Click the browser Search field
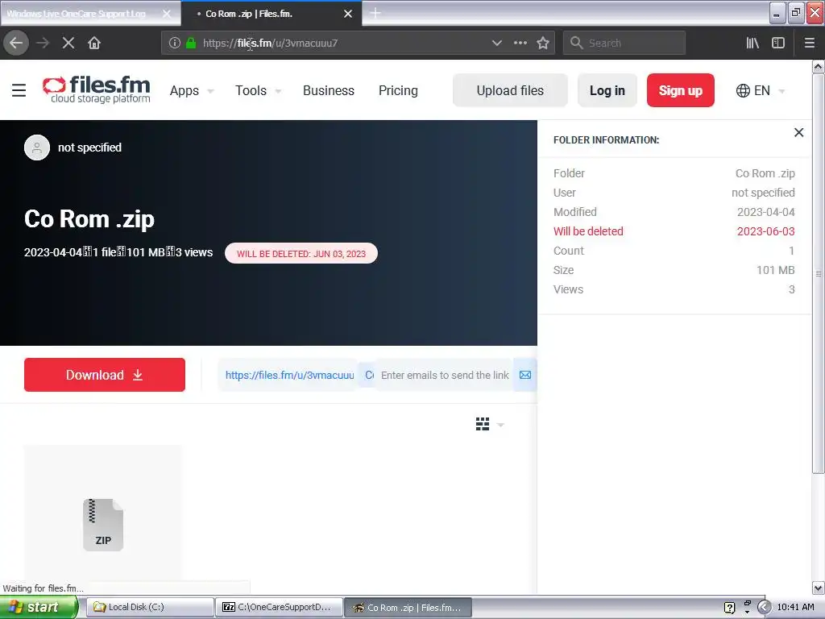825x619 pixels. point(624,43)
